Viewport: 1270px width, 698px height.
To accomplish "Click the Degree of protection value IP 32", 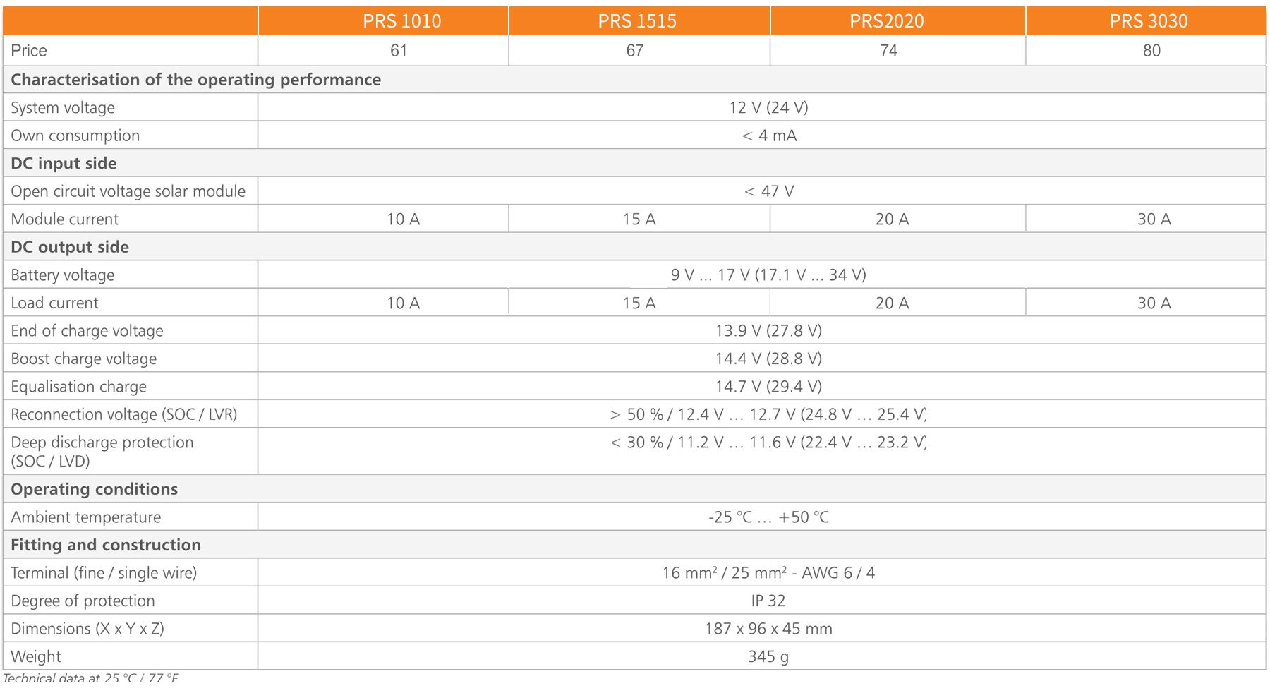I will 768,601.
